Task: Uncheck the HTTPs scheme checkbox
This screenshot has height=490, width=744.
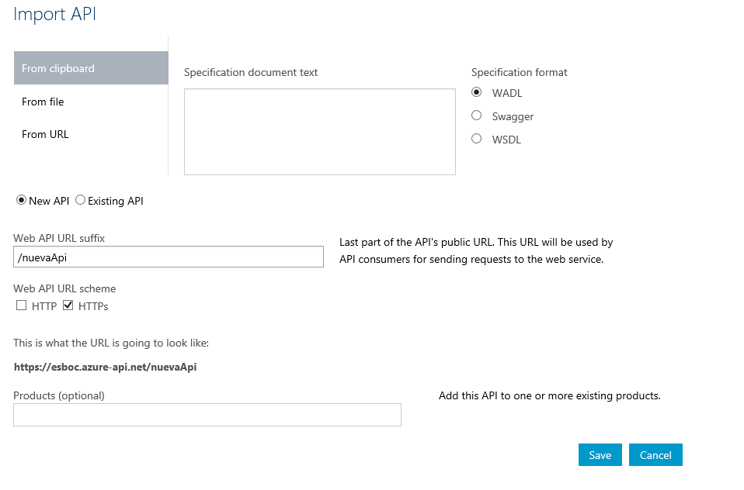Action: pyautogui.click(x=68, y=305)
